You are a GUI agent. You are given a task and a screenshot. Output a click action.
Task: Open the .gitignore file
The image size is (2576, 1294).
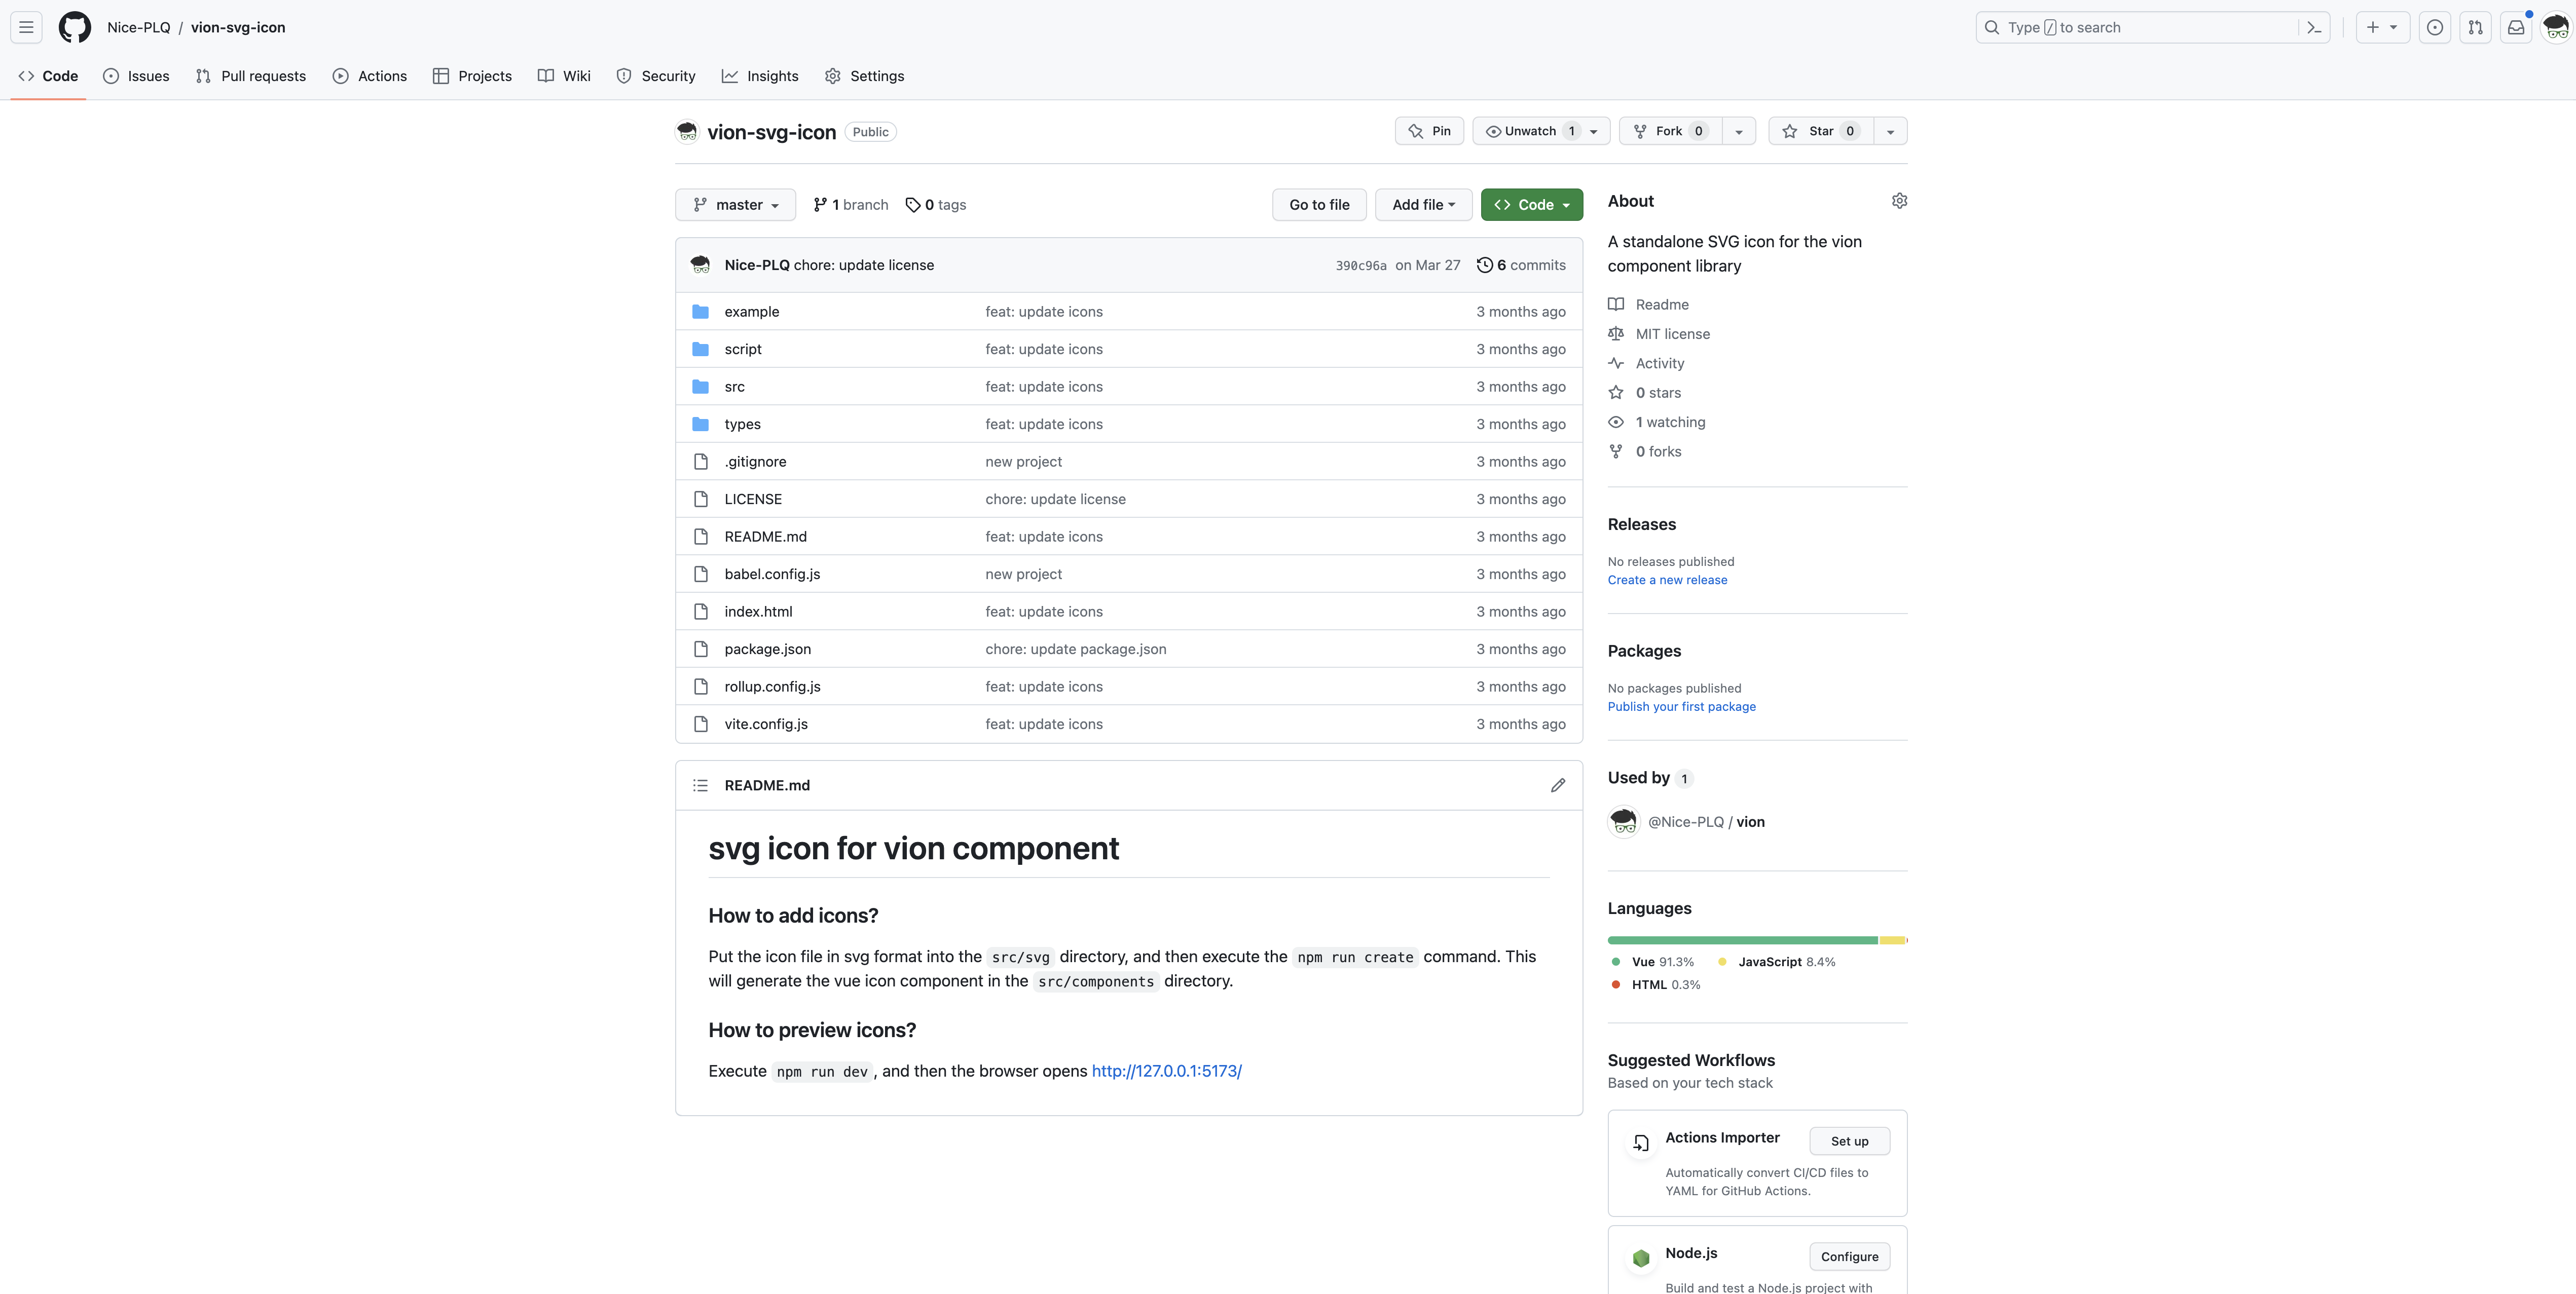point(755,462)
